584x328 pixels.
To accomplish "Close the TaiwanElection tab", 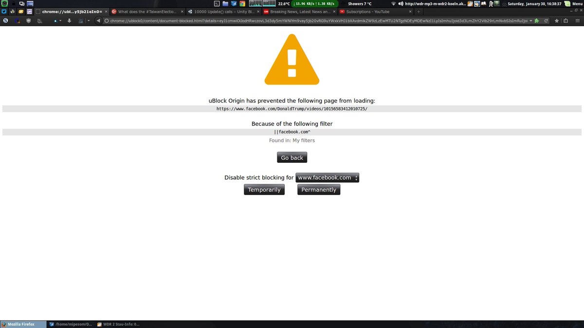I will click(x=182, y=12).
